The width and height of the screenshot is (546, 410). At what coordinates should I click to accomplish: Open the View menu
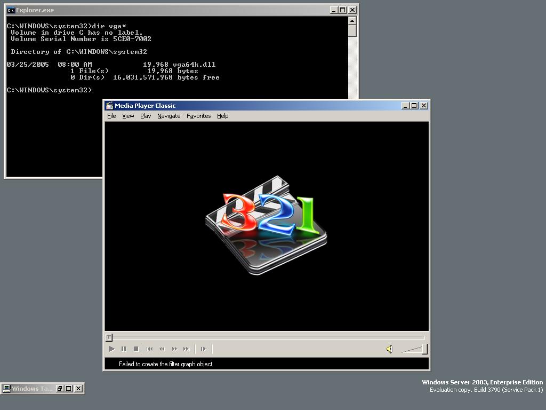[x=128, y=116]
